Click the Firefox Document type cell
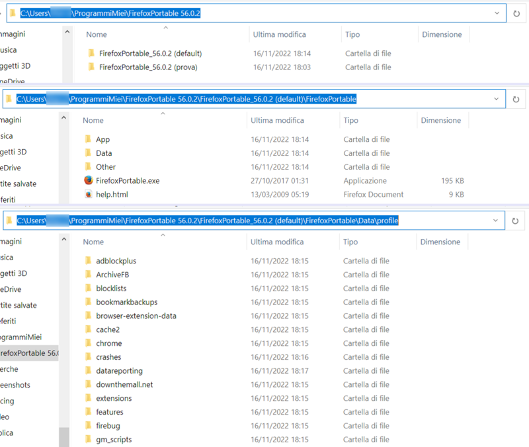This screenshot has width=529, height=447. pos(373,194)
